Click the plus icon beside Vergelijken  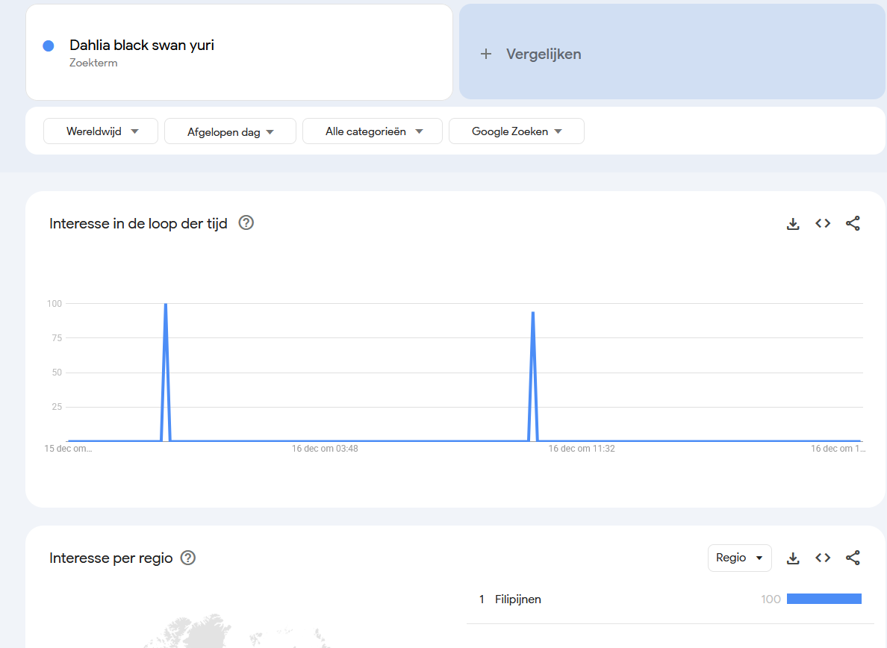(485, 54)
